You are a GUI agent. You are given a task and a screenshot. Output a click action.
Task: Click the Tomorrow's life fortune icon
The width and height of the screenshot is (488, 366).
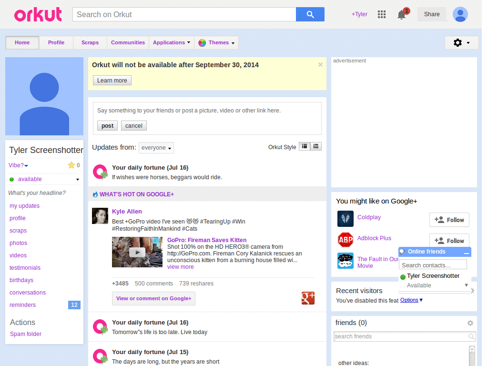pos(101,327)
